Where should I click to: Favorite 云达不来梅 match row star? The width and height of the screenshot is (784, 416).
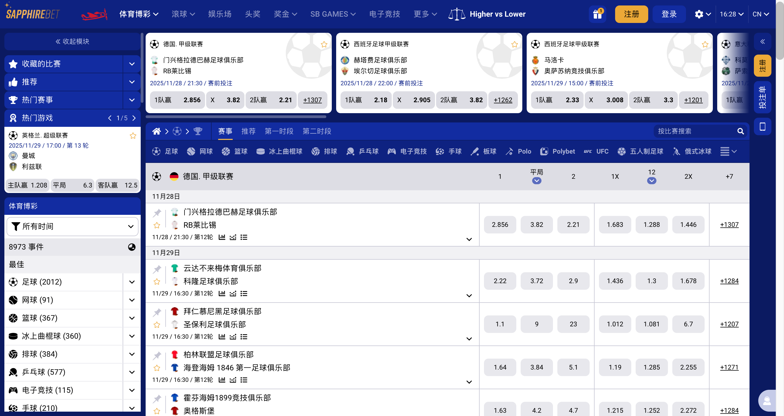point(157,282)
